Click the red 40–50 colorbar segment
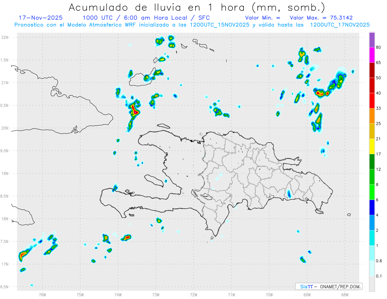Screen dimensions: 387x299 pos(372,85)
